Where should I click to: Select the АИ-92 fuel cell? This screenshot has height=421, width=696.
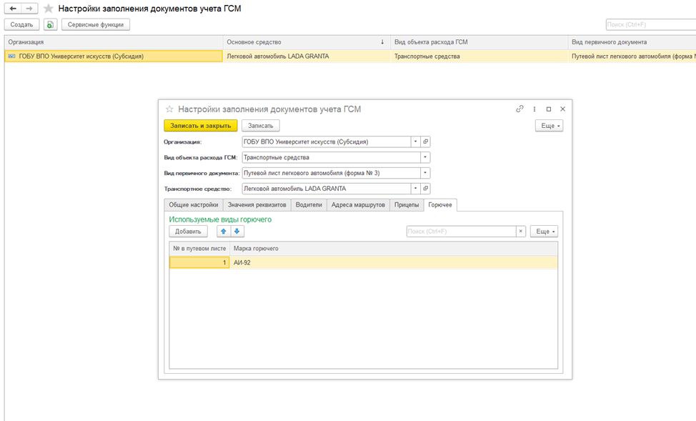(394, 262)
